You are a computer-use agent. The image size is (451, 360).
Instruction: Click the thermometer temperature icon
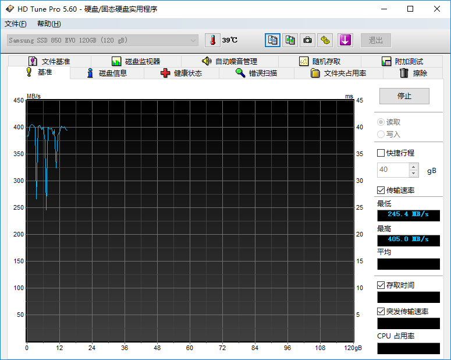coord(213,40)
